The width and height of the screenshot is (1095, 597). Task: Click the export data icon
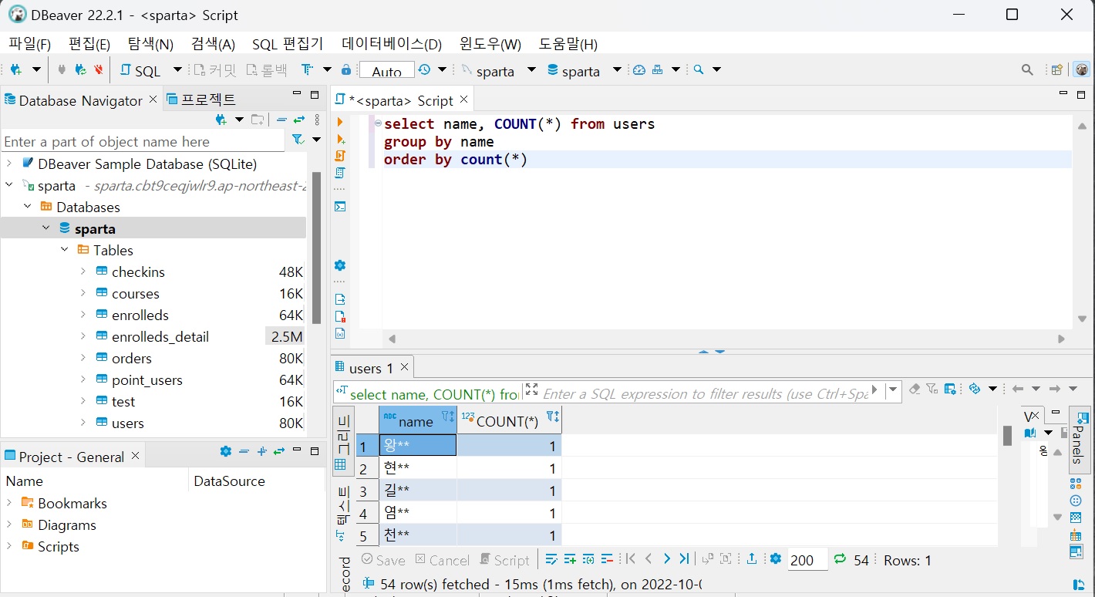click(x=752, y=558)
